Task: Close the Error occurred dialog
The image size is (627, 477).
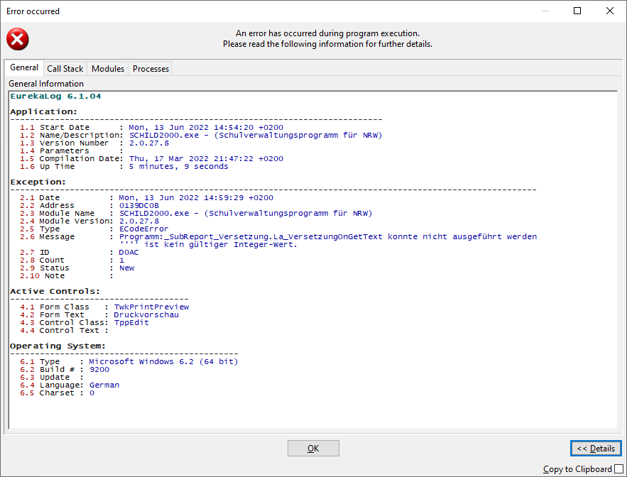Action: click(x=610, y=11)
